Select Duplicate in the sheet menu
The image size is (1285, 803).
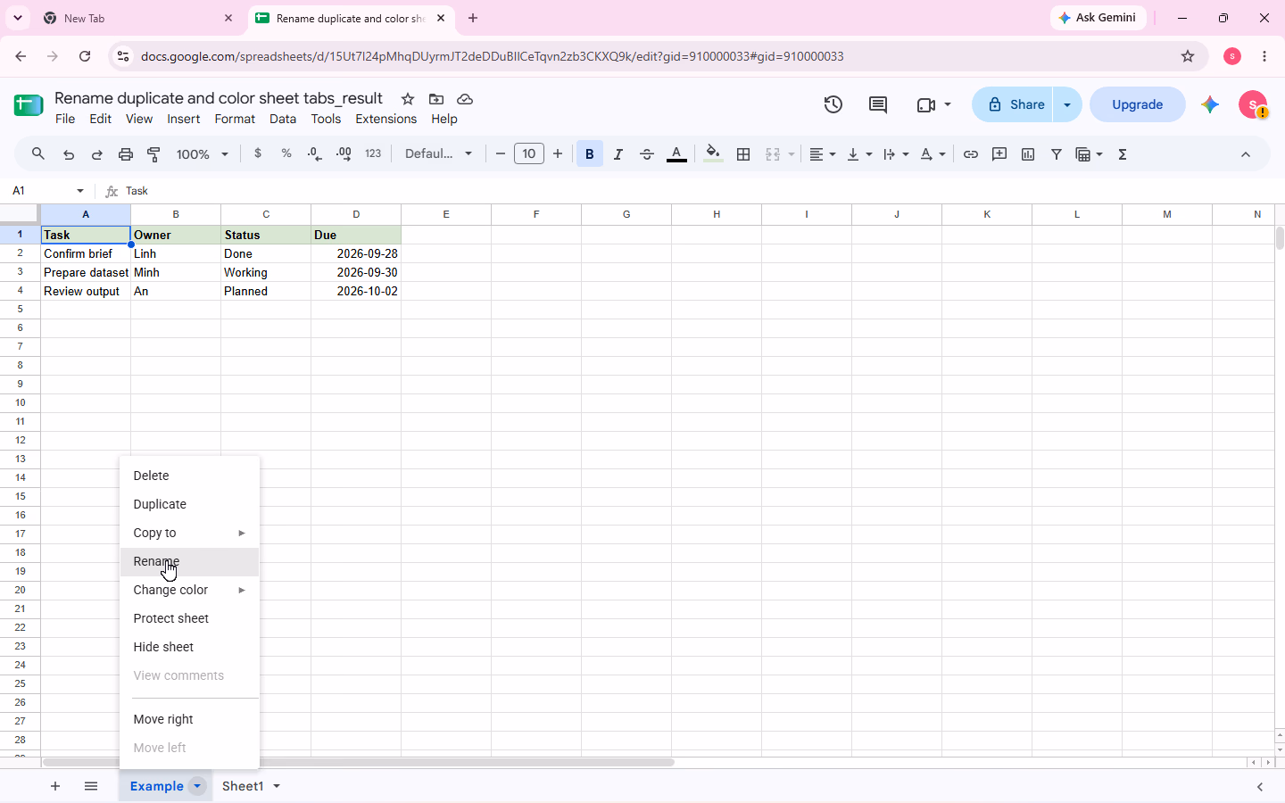(x=189, y=504)
